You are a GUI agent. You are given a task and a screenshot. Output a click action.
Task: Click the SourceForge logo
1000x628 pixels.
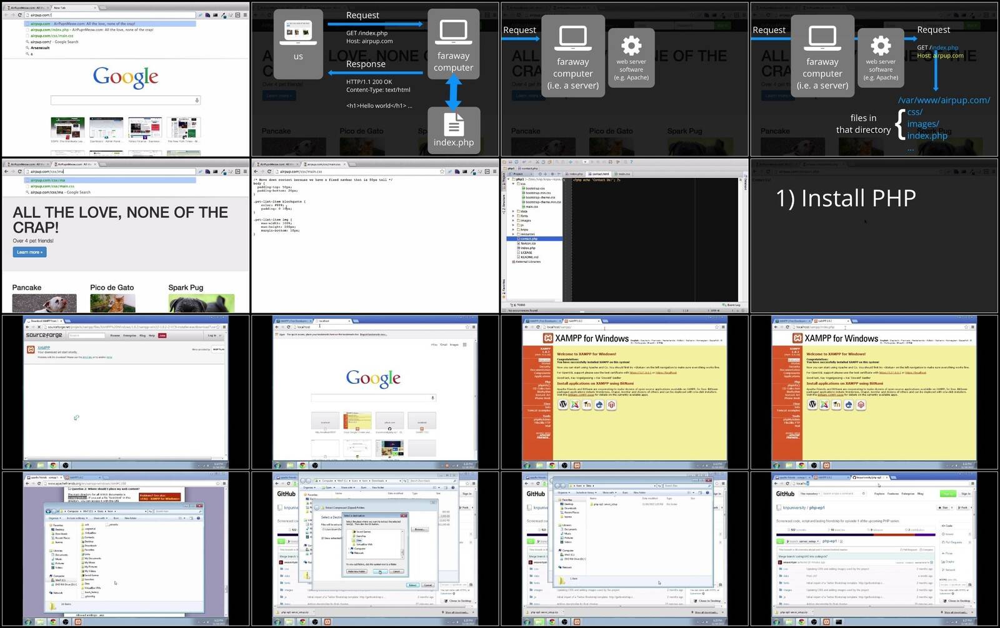[x=44, y=335]
